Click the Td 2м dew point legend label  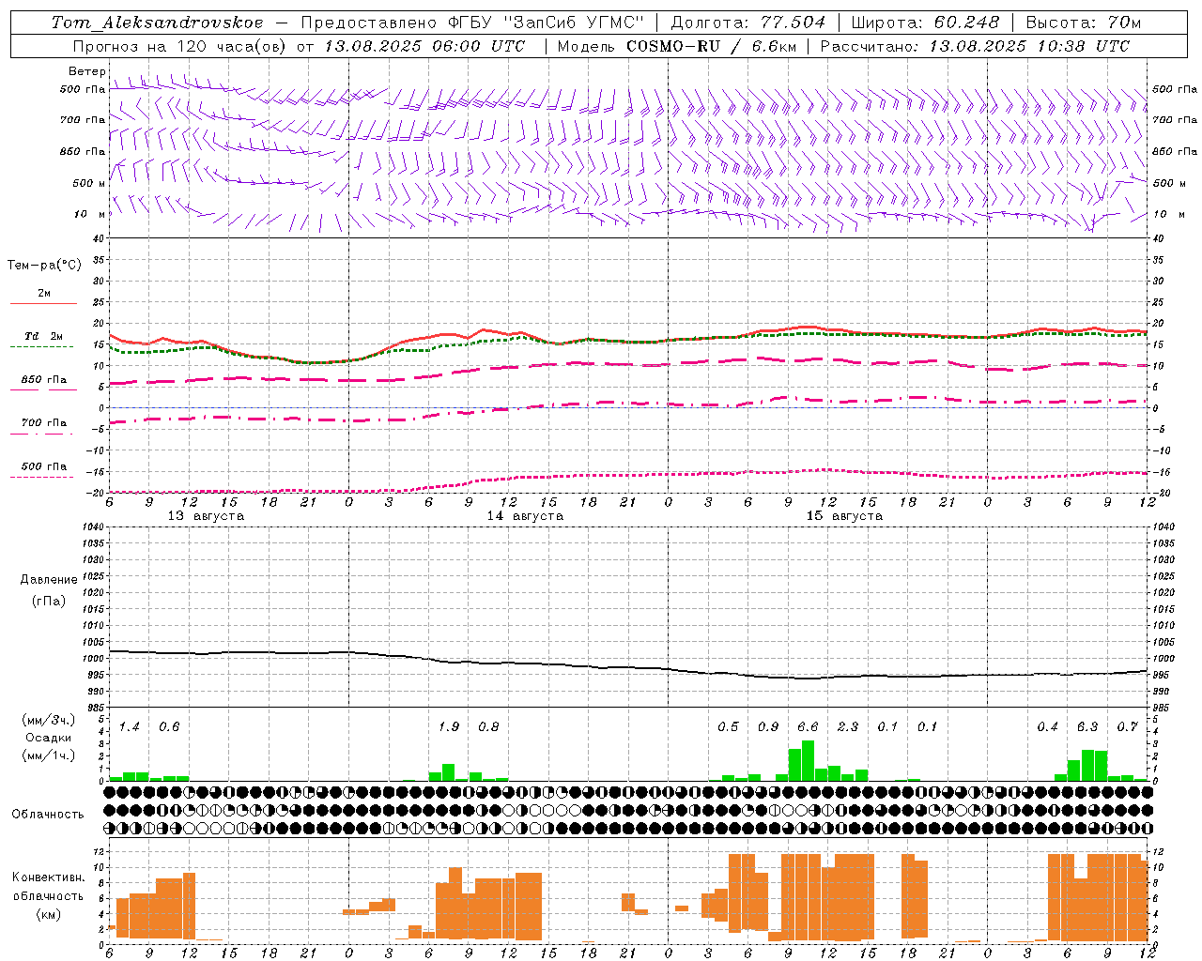[44, 336]
